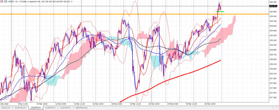Click the 157.380 price scale label

tap(273, 97)
